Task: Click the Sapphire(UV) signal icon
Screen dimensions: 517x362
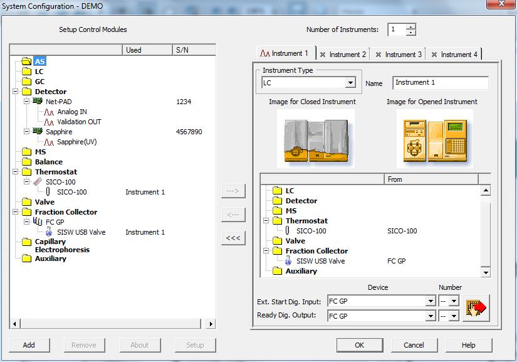Action: [x=49, y=142]
